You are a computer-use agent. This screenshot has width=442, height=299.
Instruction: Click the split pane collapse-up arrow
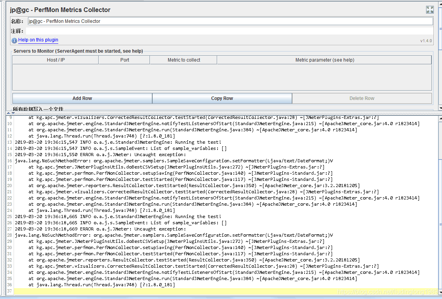click(x=9, y=113)
